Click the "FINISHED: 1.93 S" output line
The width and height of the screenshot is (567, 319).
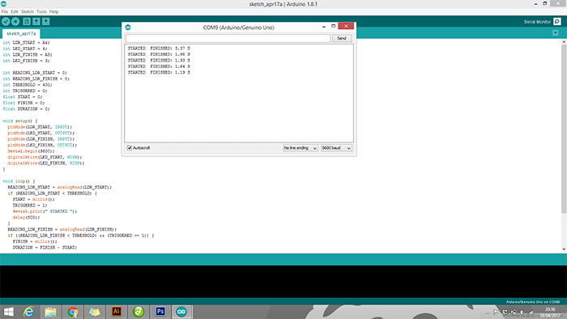pos(170,61)
